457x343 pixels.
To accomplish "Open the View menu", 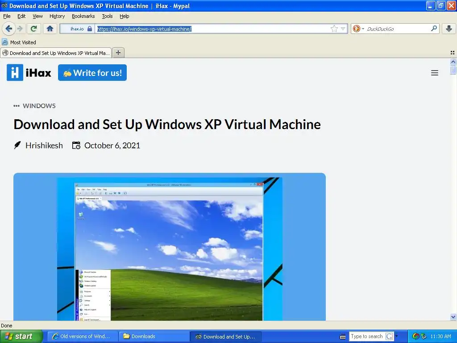I will click(37, 16).
